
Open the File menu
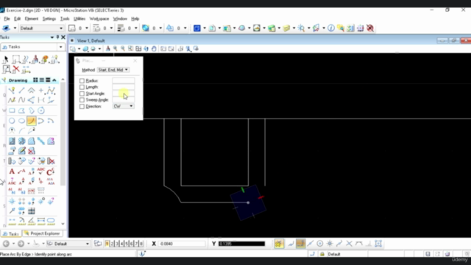point(7,18)
